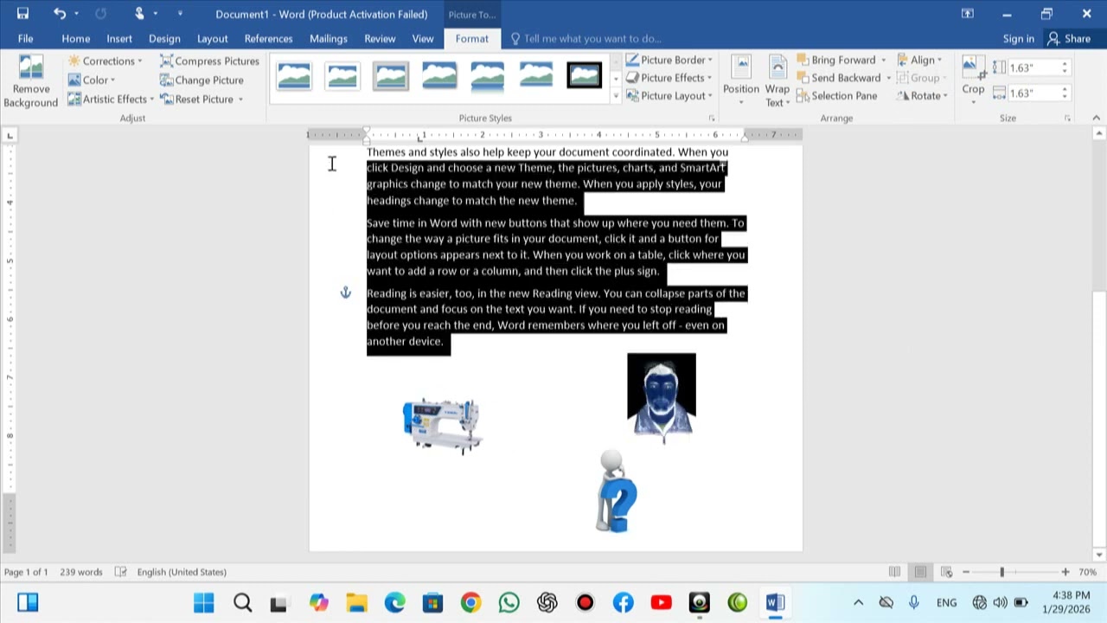This screenshot has width=1107, height=623.
Task: Click the 70% zoom level
Action: pyautogui.click(x=1088, y=572)
